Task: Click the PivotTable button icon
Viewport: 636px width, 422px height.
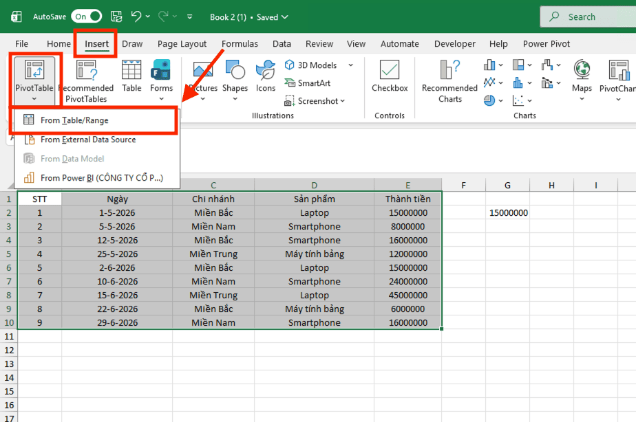Action: pos(34,69)
